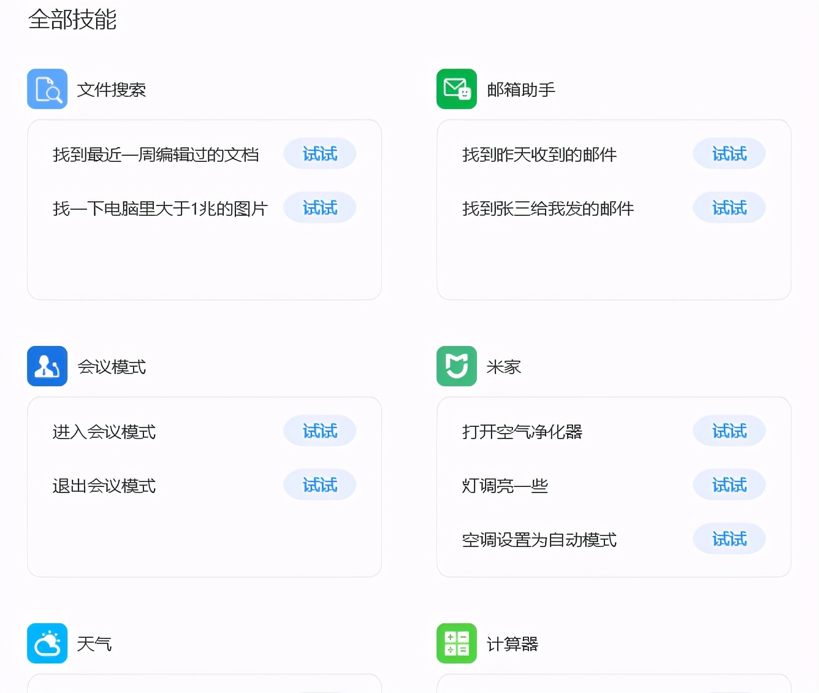Open the 米家 skill label

pos(503,366)
